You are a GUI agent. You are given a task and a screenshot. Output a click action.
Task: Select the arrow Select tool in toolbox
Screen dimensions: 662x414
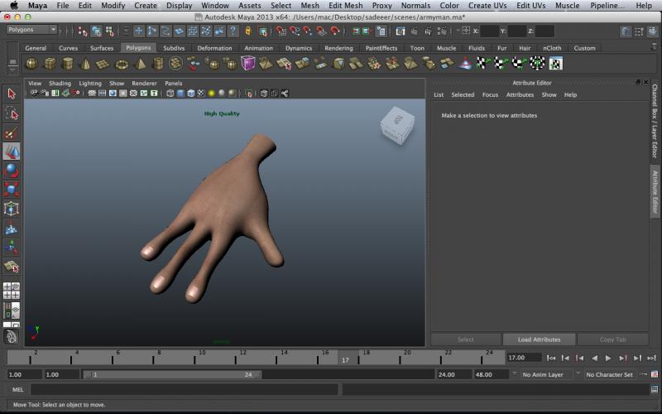[12, 94]
